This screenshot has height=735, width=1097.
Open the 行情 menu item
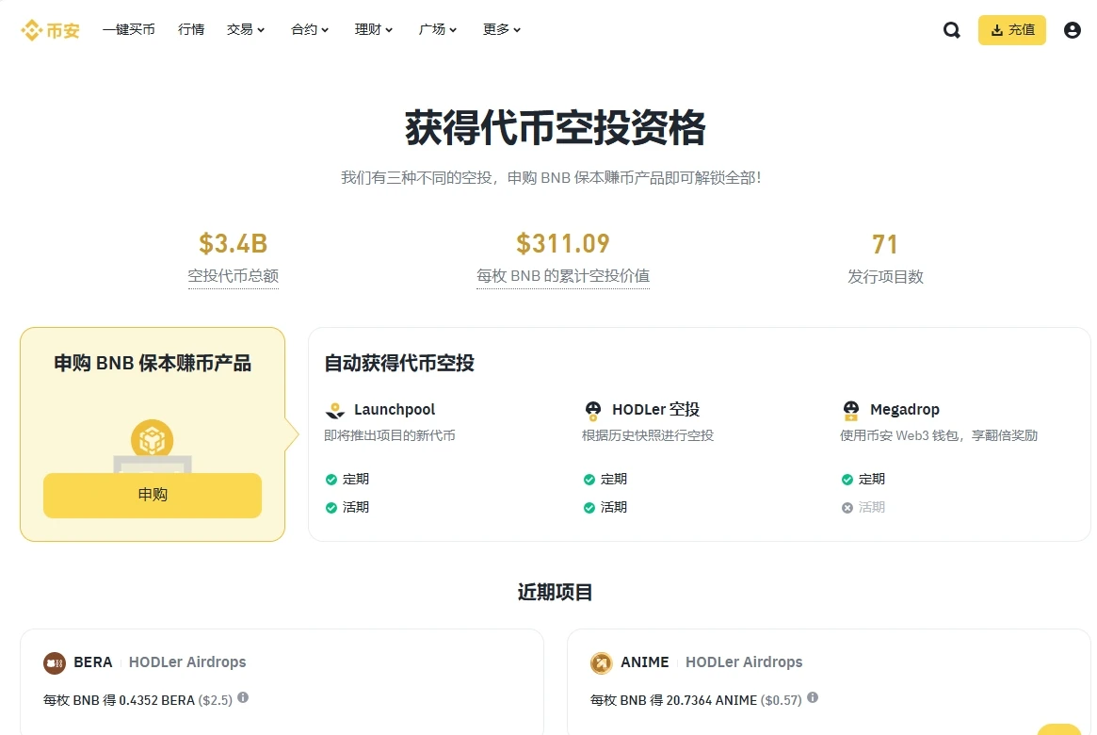point(191,30)
